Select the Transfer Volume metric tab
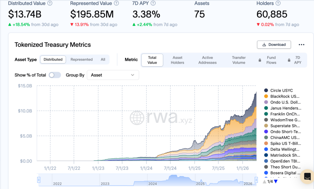 point(239,60)
